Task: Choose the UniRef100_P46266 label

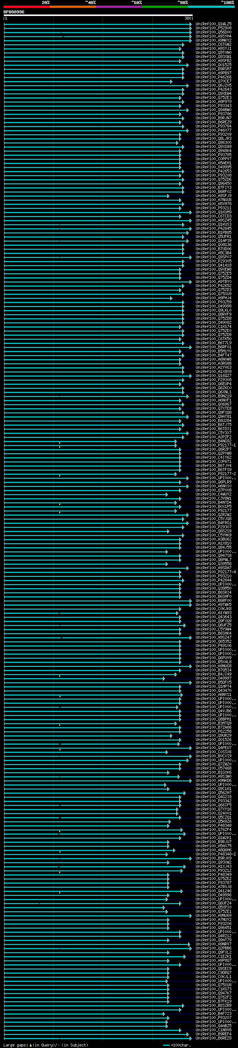Action: click(213, 77)
